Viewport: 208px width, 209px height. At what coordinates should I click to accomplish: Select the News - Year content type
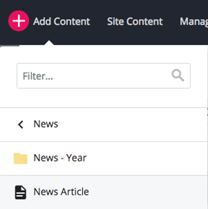[103, 158]
